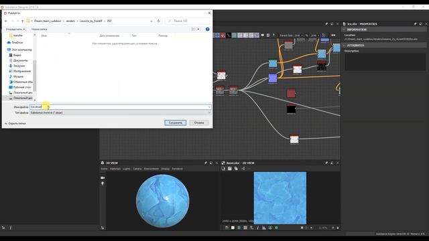429x241 pixels.
Task: Select Рабочий стол in tree
Action: click(x=19, y=87)
